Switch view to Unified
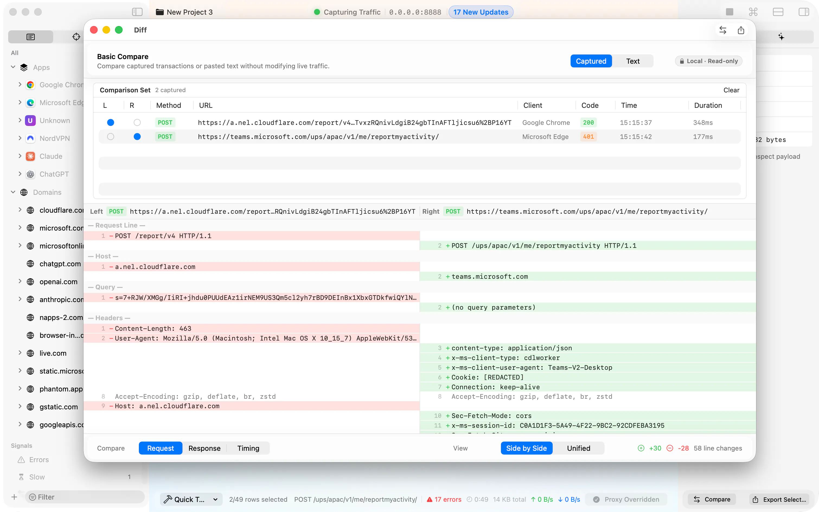Image resolution: width=819 pixels, height=512 pixels. (578, 448)
